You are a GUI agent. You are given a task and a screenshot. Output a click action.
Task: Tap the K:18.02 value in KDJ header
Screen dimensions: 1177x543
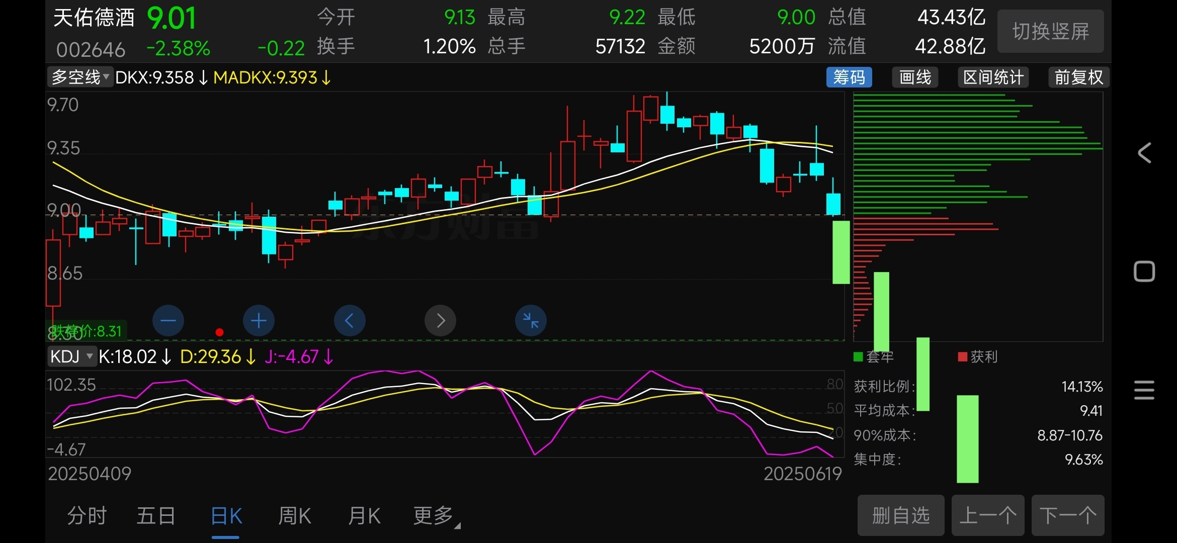(128, 356)
